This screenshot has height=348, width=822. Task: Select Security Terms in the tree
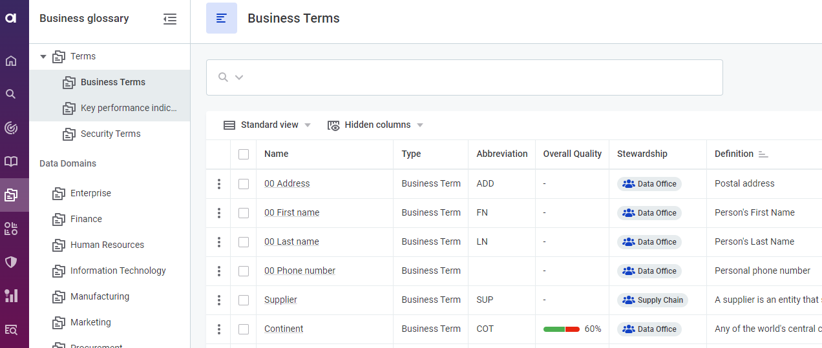tap(110, 134)
